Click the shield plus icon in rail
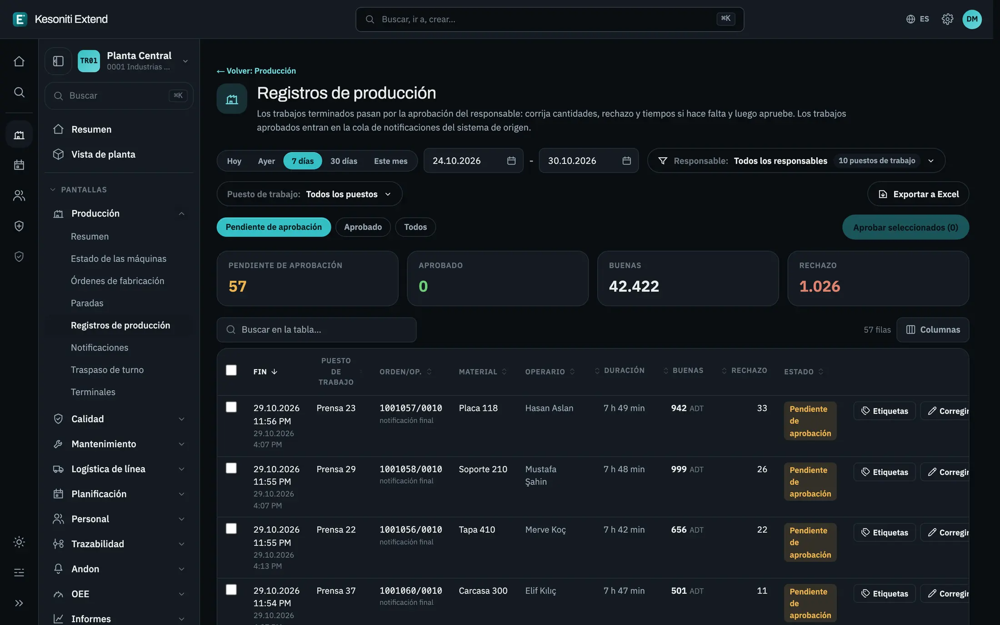Viewport: 1000px width, 625px height. click(19, 226)
